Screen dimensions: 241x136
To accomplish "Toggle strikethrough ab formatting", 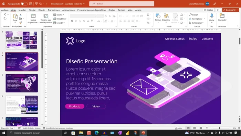I will tap(88, 21).
